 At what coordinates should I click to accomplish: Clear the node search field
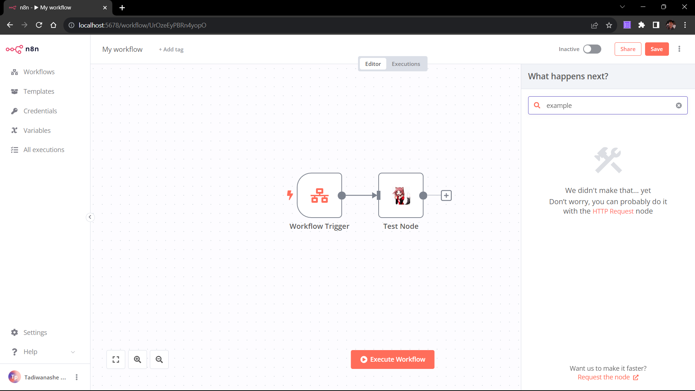click(x=679, y=105)
